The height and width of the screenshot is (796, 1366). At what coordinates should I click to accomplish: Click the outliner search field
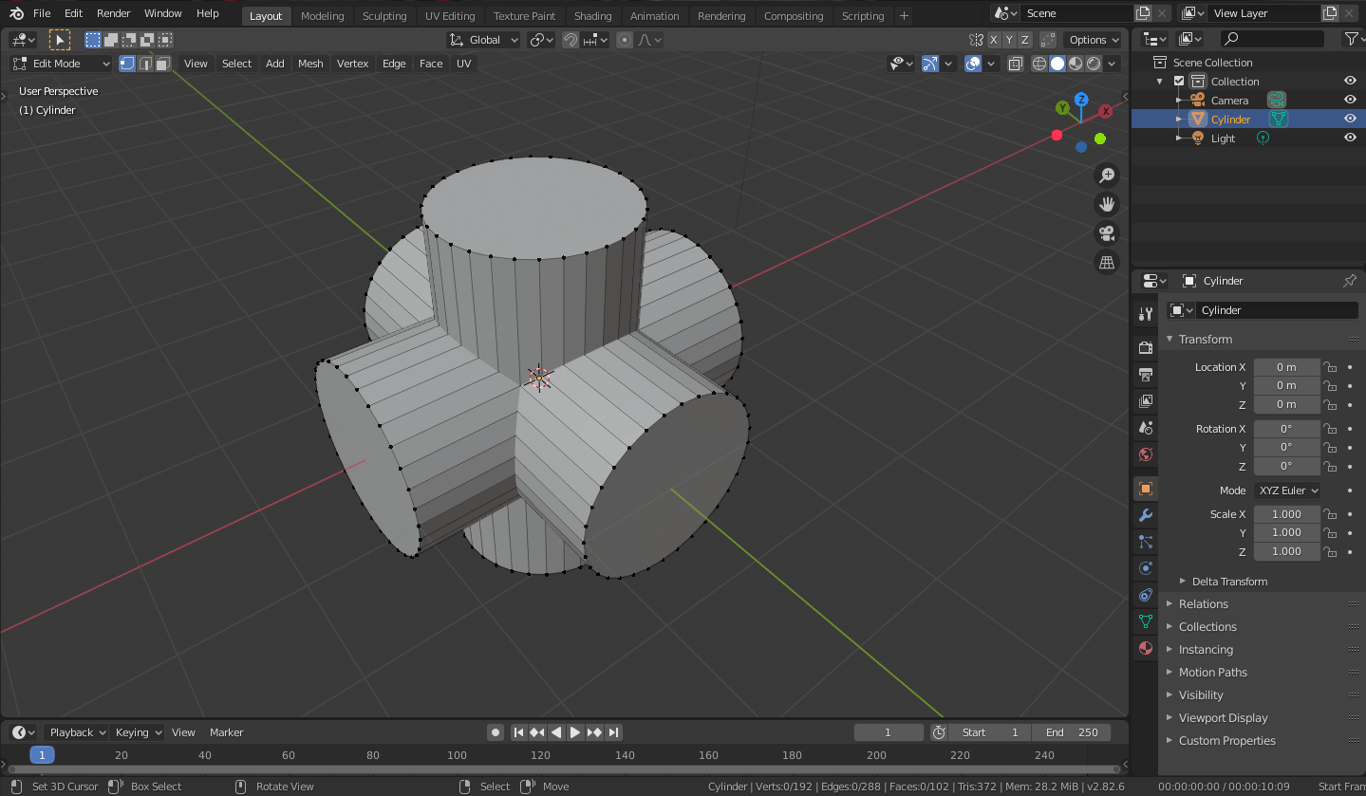click(1273, 39)
